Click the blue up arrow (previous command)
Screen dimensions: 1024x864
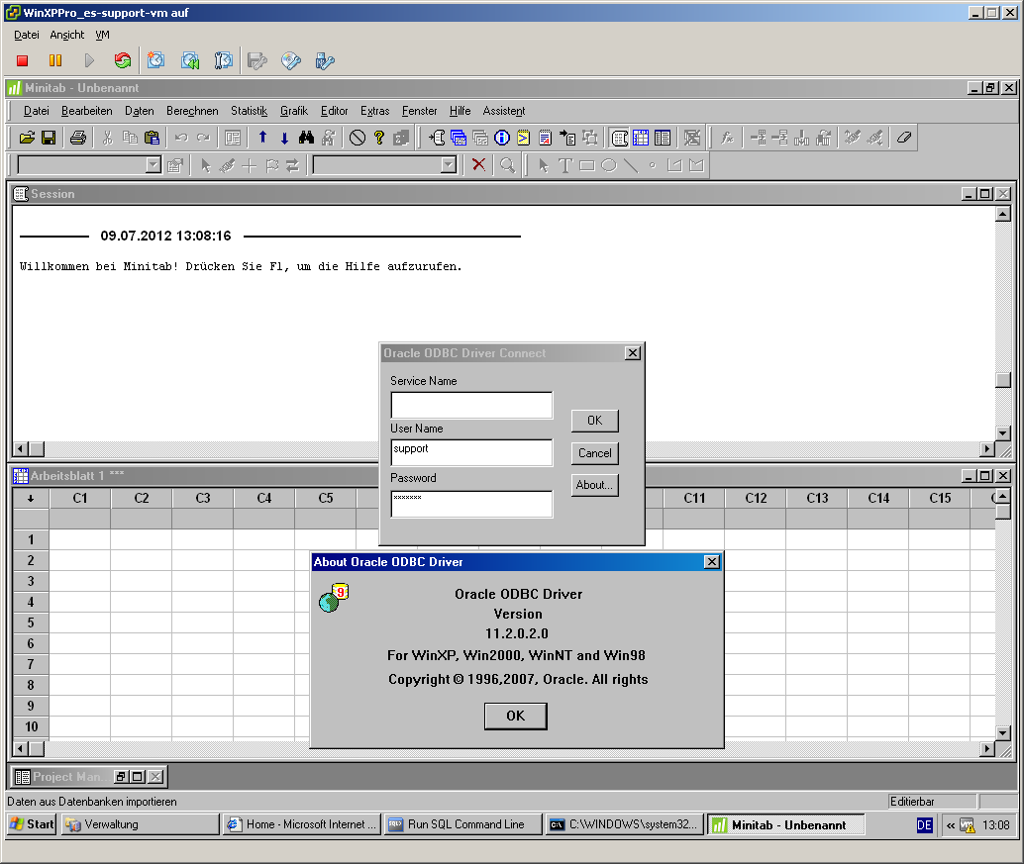point(262,138)
